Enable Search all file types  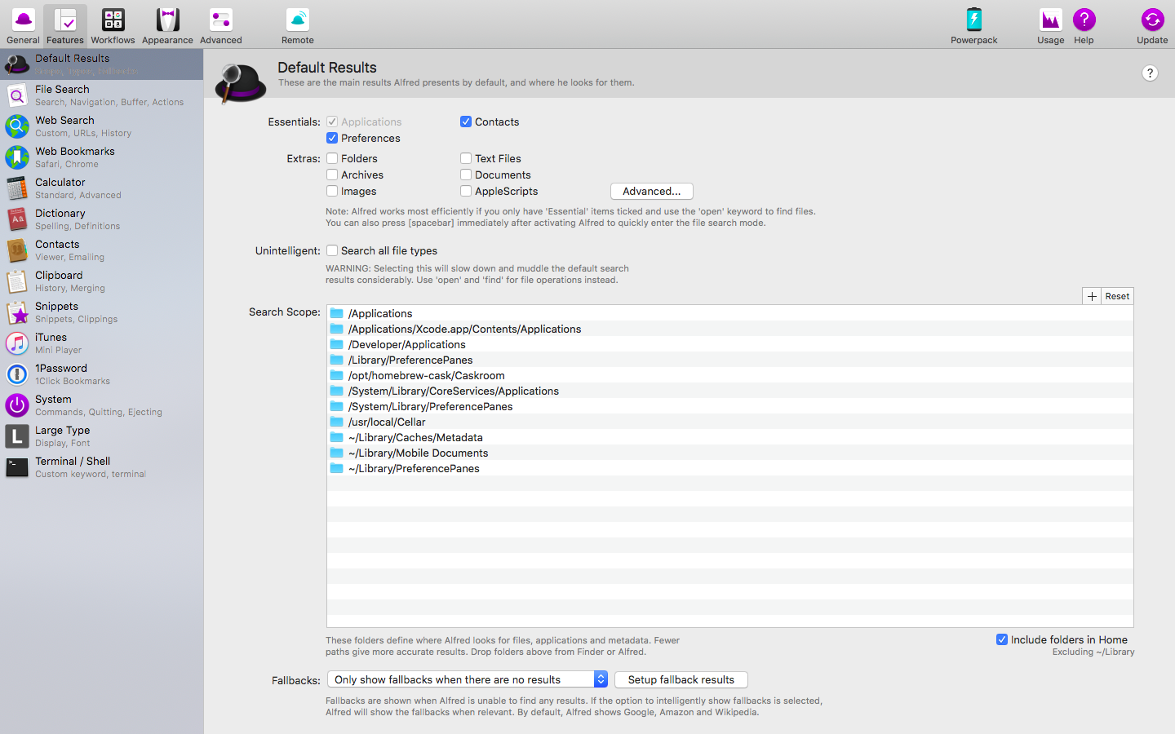click(331, 250)
